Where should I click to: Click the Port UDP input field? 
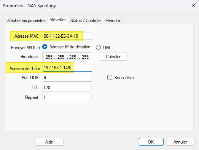pos(67,78)
